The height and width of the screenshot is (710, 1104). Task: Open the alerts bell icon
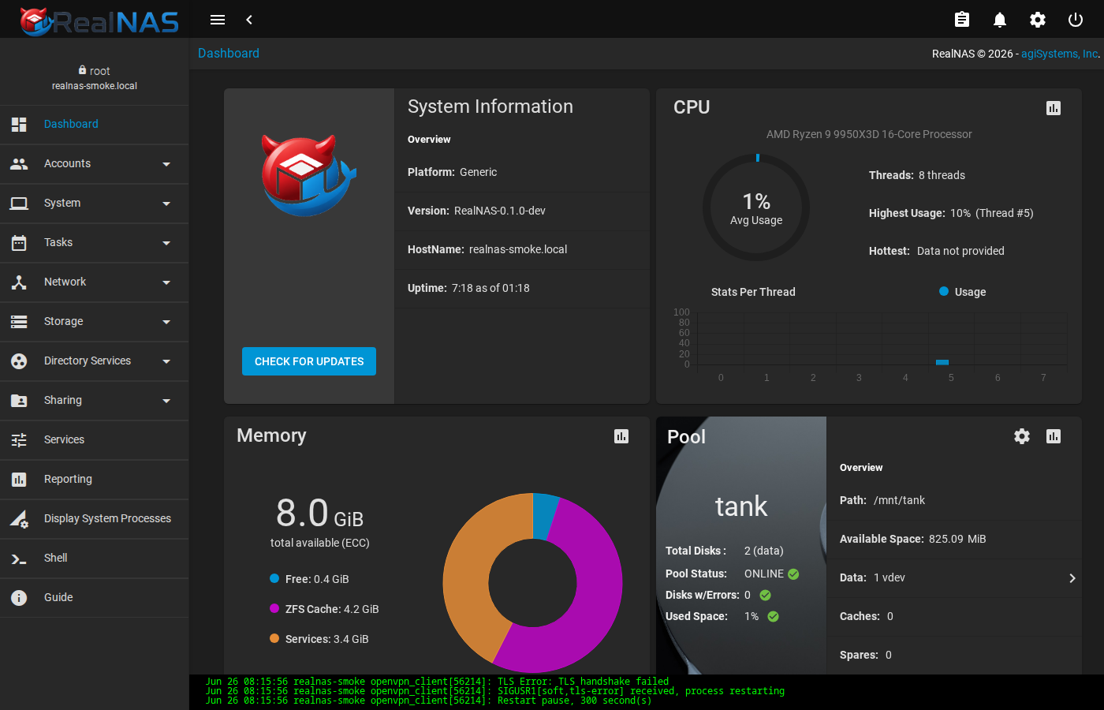(1000, 20)
